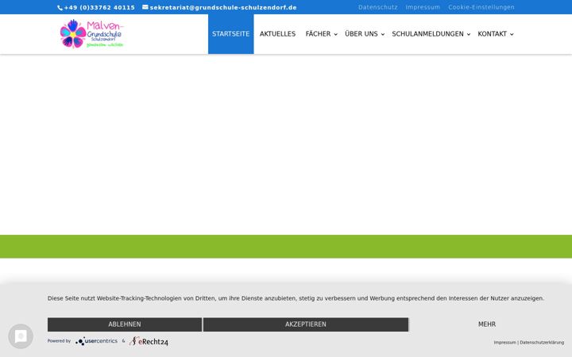Go to the Startseite tab
This screenshot has width=572, height=357.
pyautogui.click(x=231, y=34)
